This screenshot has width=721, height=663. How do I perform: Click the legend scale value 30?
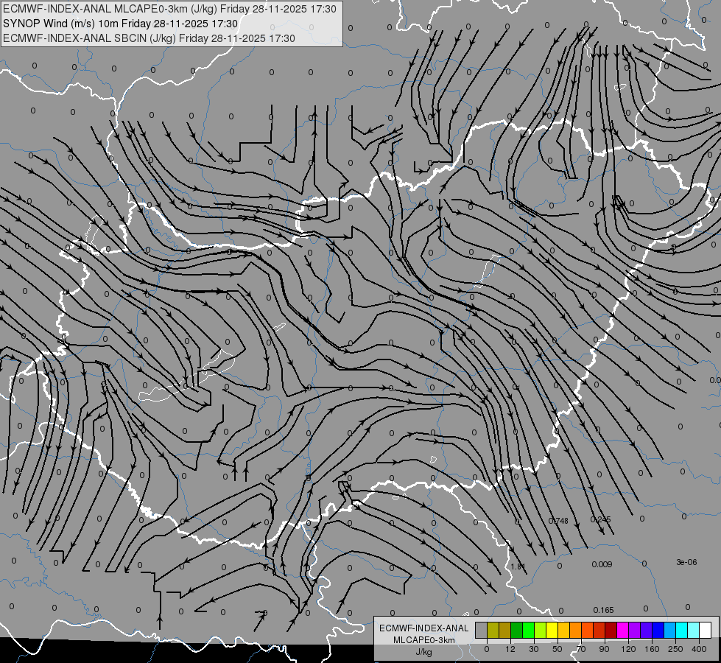pyautogui.click(x=533, y=649)
